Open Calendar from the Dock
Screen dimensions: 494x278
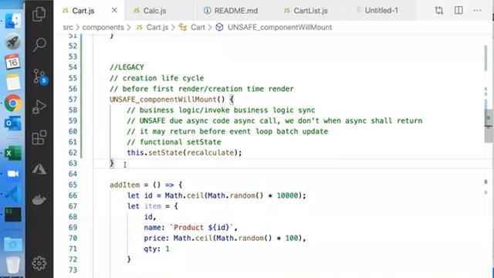coord(12,62)
